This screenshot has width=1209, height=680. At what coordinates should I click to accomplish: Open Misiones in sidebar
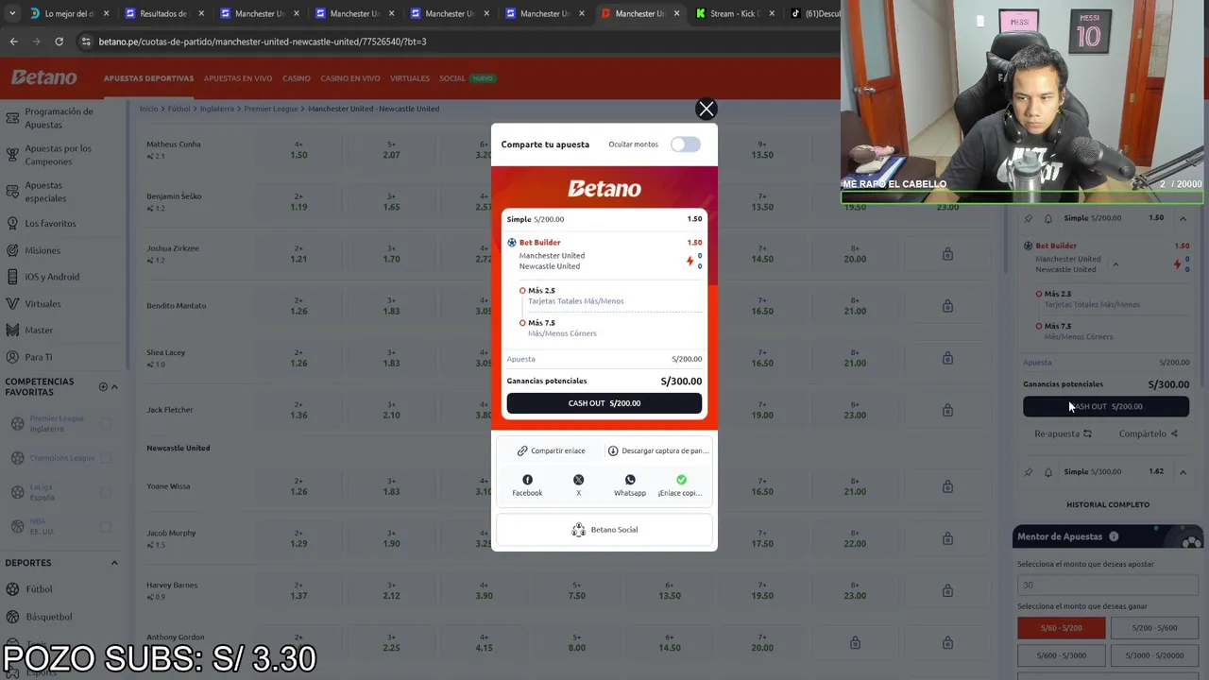tap(43, 250)
